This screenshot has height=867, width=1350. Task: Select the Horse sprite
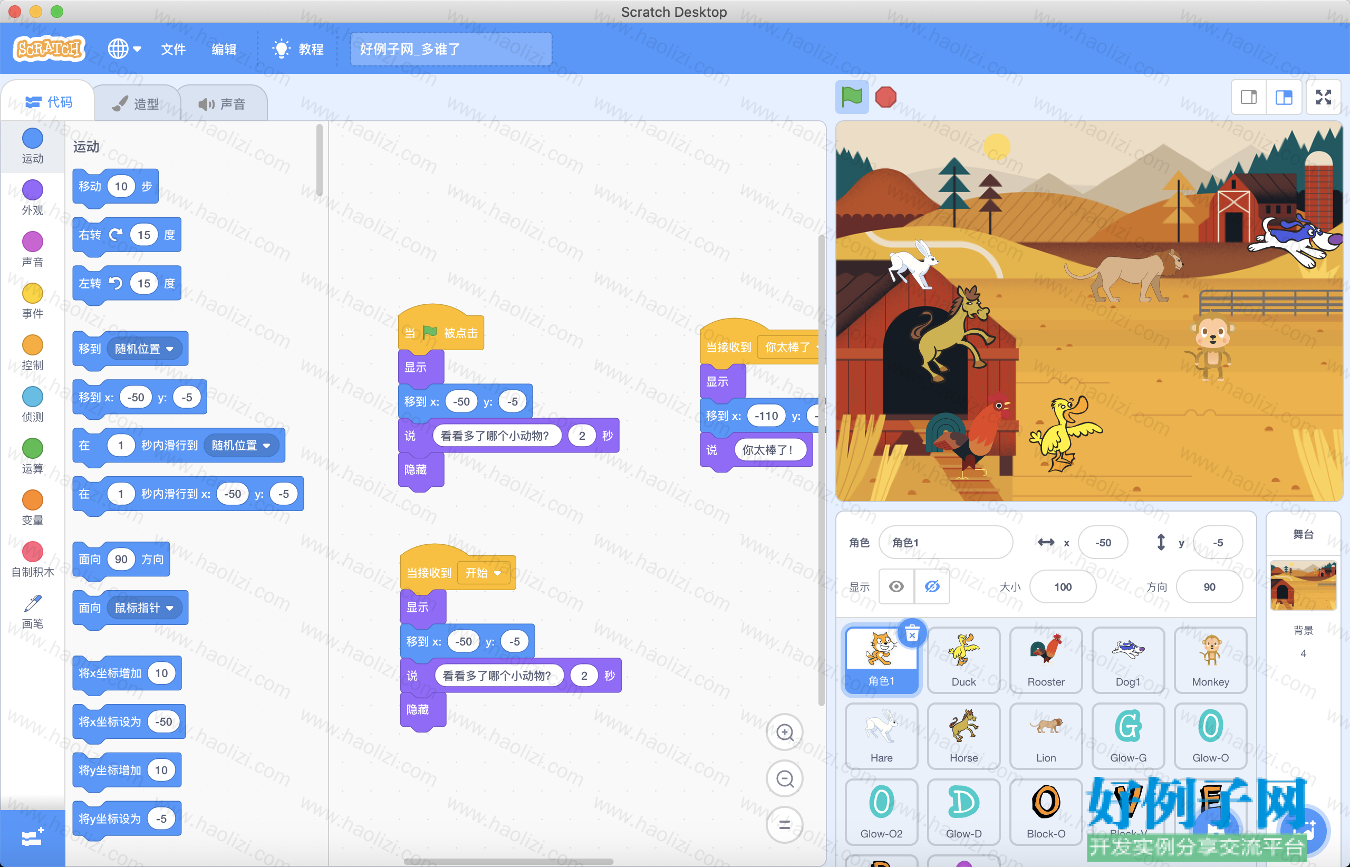tap(964, 736)
